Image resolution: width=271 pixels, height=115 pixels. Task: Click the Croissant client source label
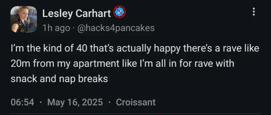[x=136, y=102]
